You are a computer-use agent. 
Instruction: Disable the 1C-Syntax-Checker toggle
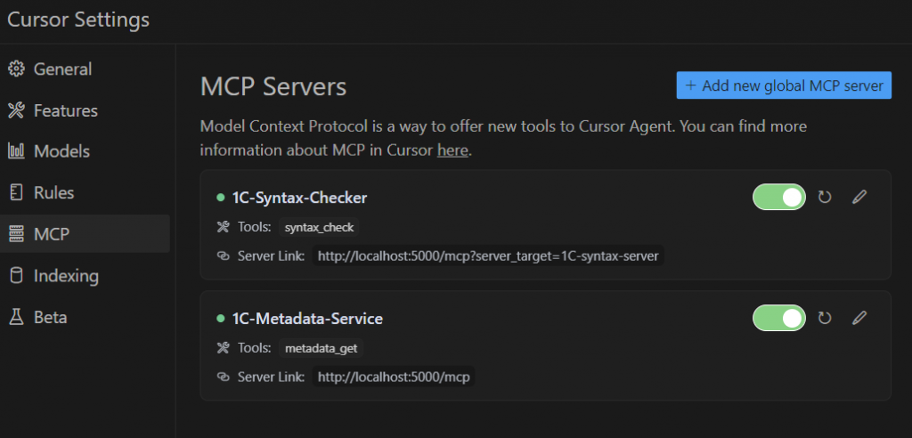click(x=778, y=197)
